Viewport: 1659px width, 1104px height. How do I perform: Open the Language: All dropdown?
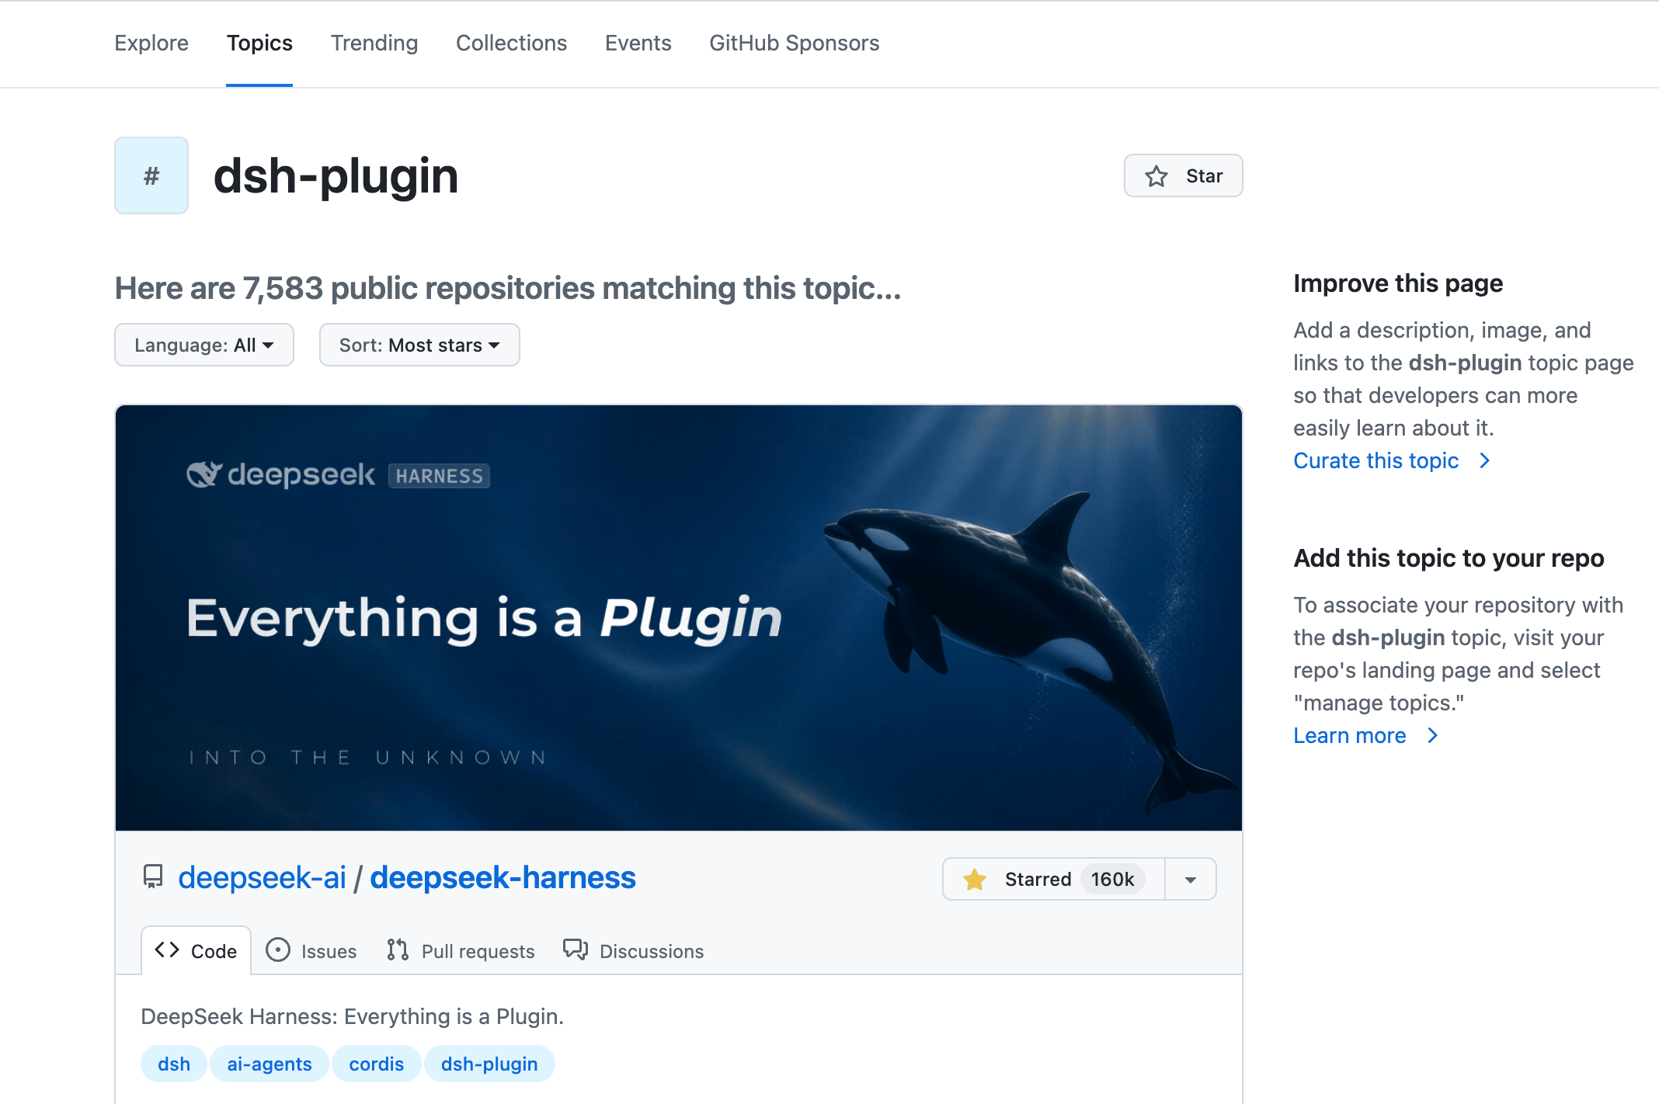pos(204,345)
